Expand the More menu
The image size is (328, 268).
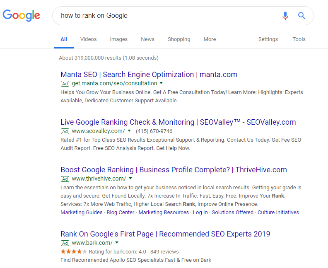(x=210, y=39)
